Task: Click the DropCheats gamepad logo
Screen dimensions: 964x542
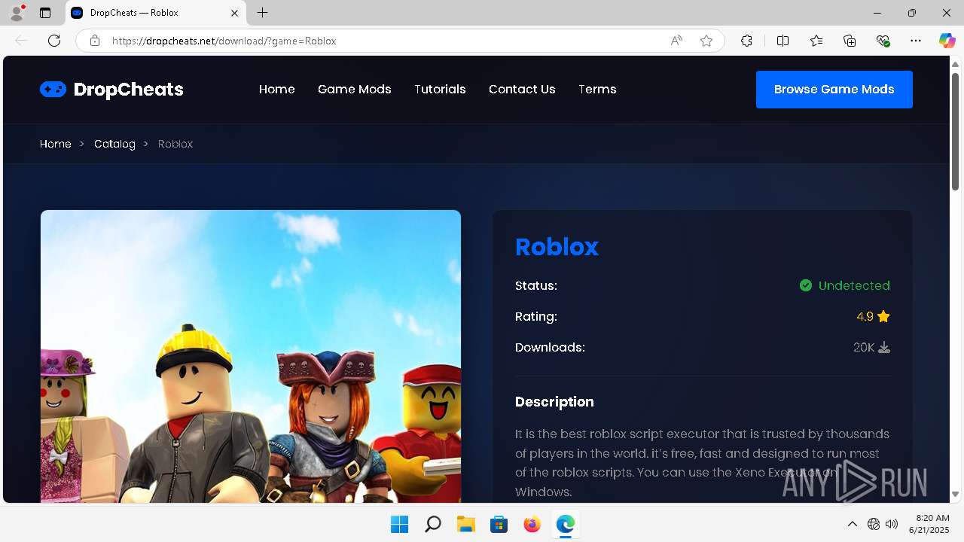Action: pyautogui.click(x=53, y=90)
